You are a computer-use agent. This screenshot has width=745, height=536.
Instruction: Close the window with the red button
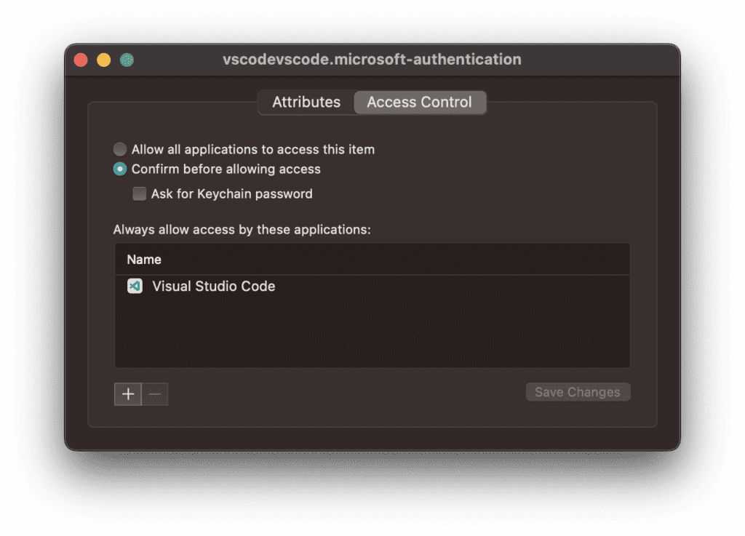pos(81,60)
